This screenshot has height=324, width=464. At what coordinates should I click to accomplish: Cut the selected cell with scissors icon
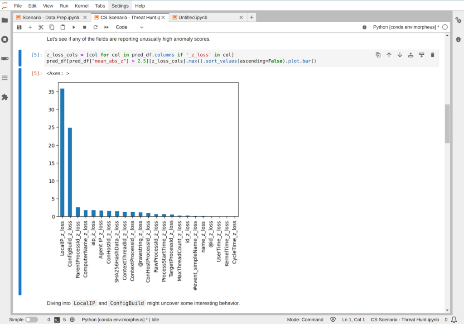[41, 27]
